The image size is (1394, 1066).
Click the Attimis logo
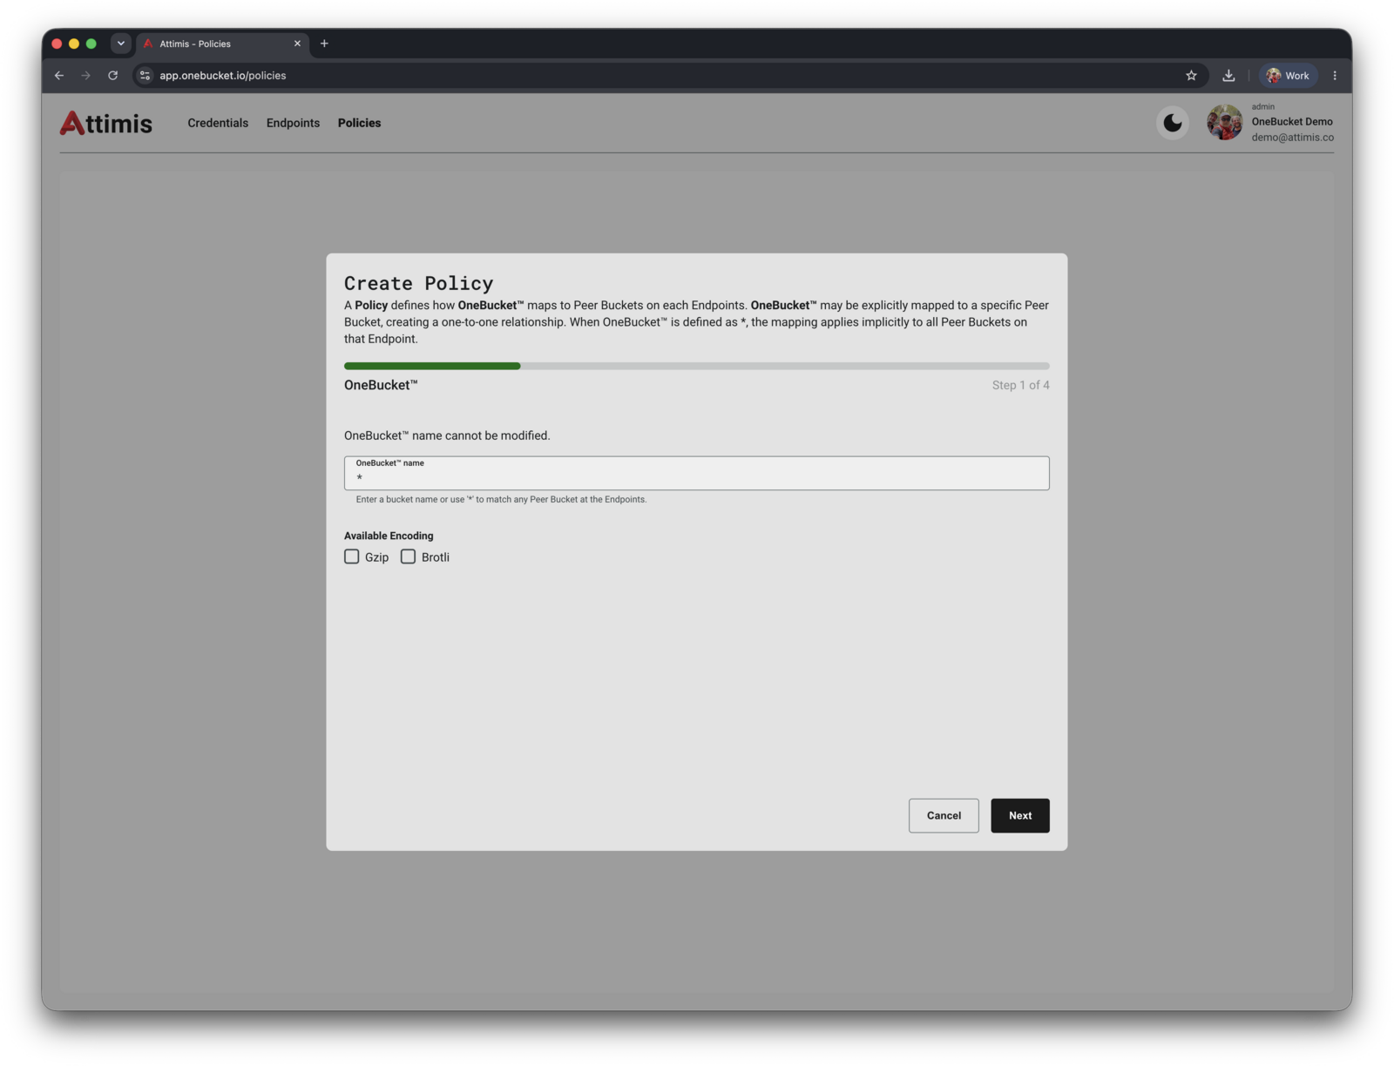tap(105, 123)
